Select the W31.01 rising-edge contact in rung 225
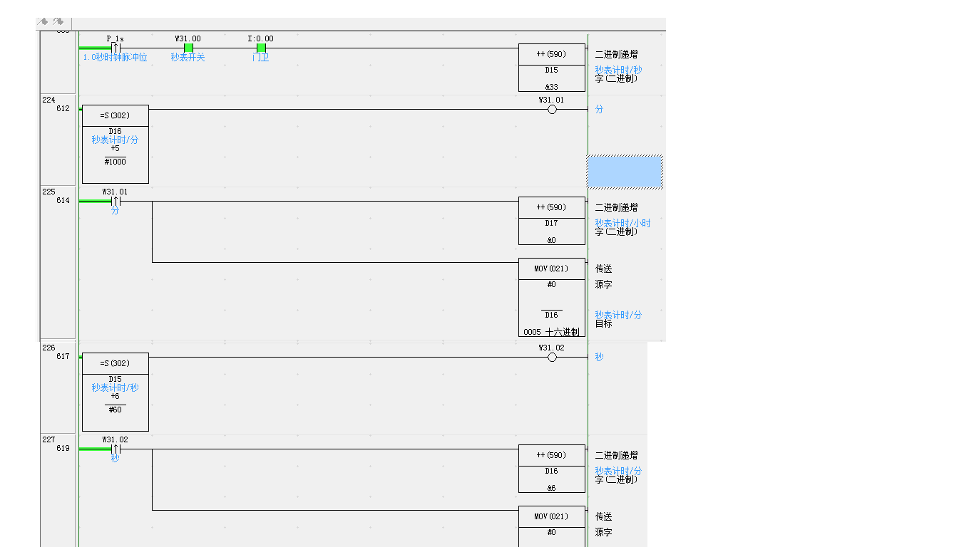974x547 pixels. (116, 202)
